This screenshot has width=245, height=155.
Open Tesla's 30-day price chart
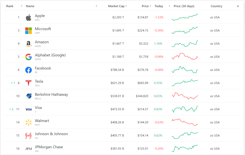point(185,83)
